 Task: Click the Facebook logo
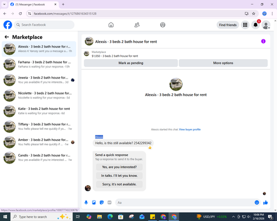point(8,25)
